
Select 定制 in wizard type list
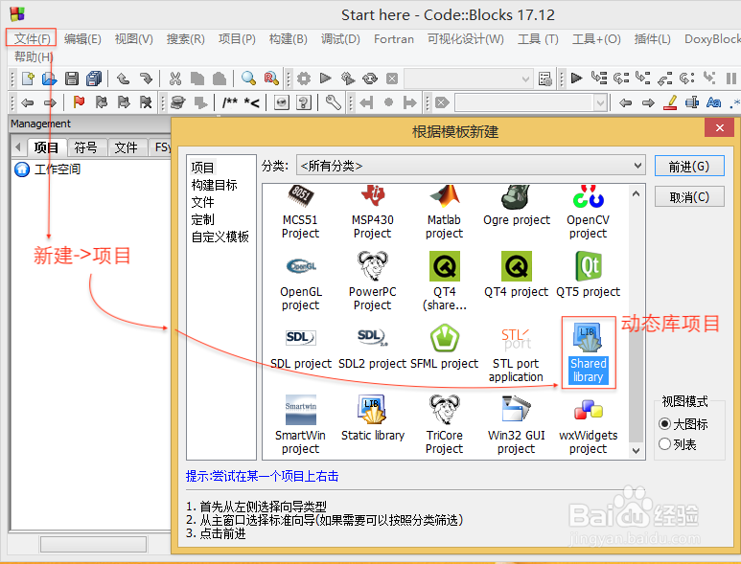(x=202, y=219)
